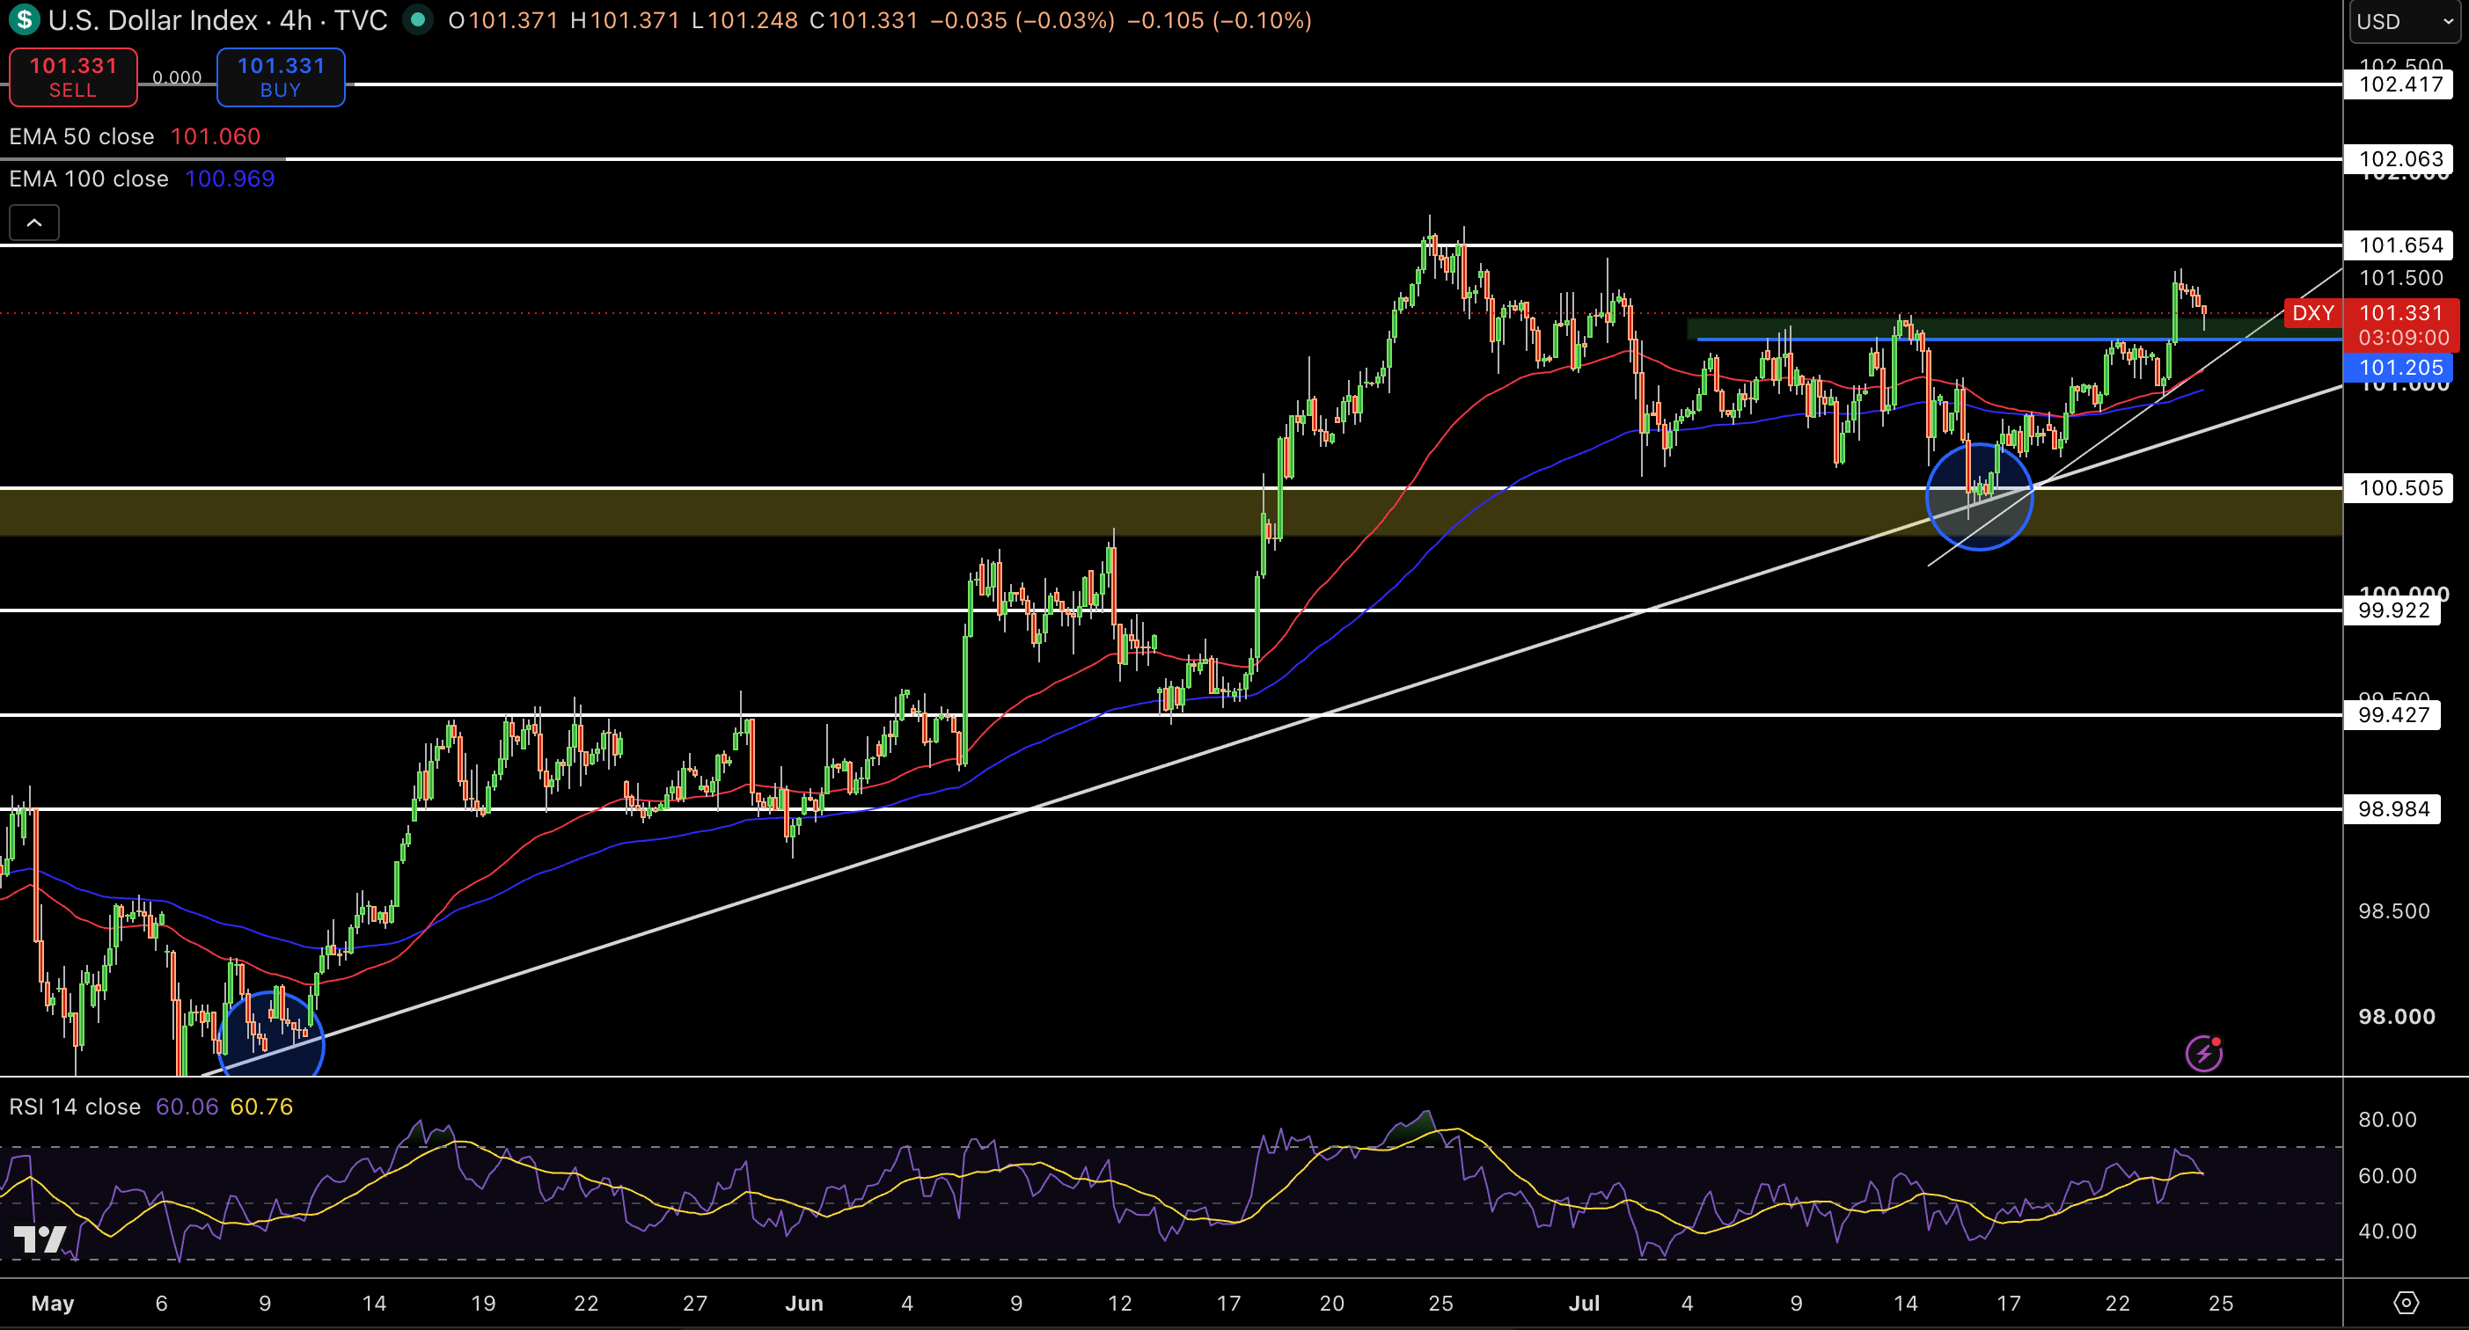This screenshot has width=2469, height=1330.
Task: Click the EMA 50 value 101.060
Action: pyautogui.click(x=216, y=137)
